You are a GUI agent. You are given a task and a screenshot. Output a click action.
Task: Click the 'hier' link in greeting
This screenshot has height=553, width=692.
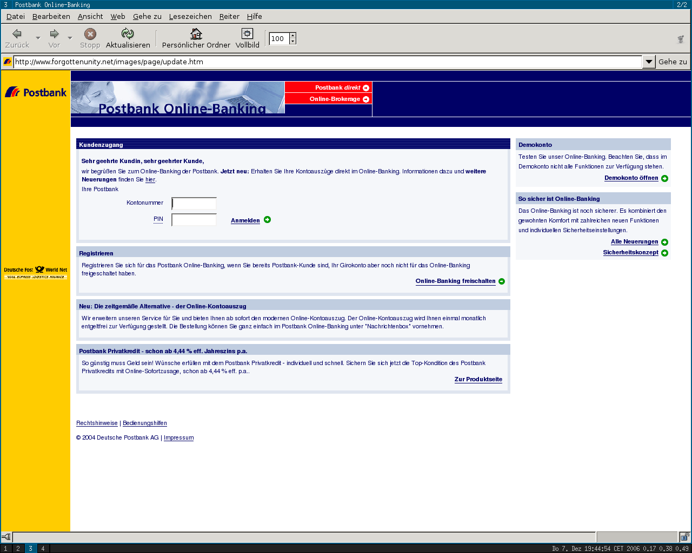coord(150,180)
